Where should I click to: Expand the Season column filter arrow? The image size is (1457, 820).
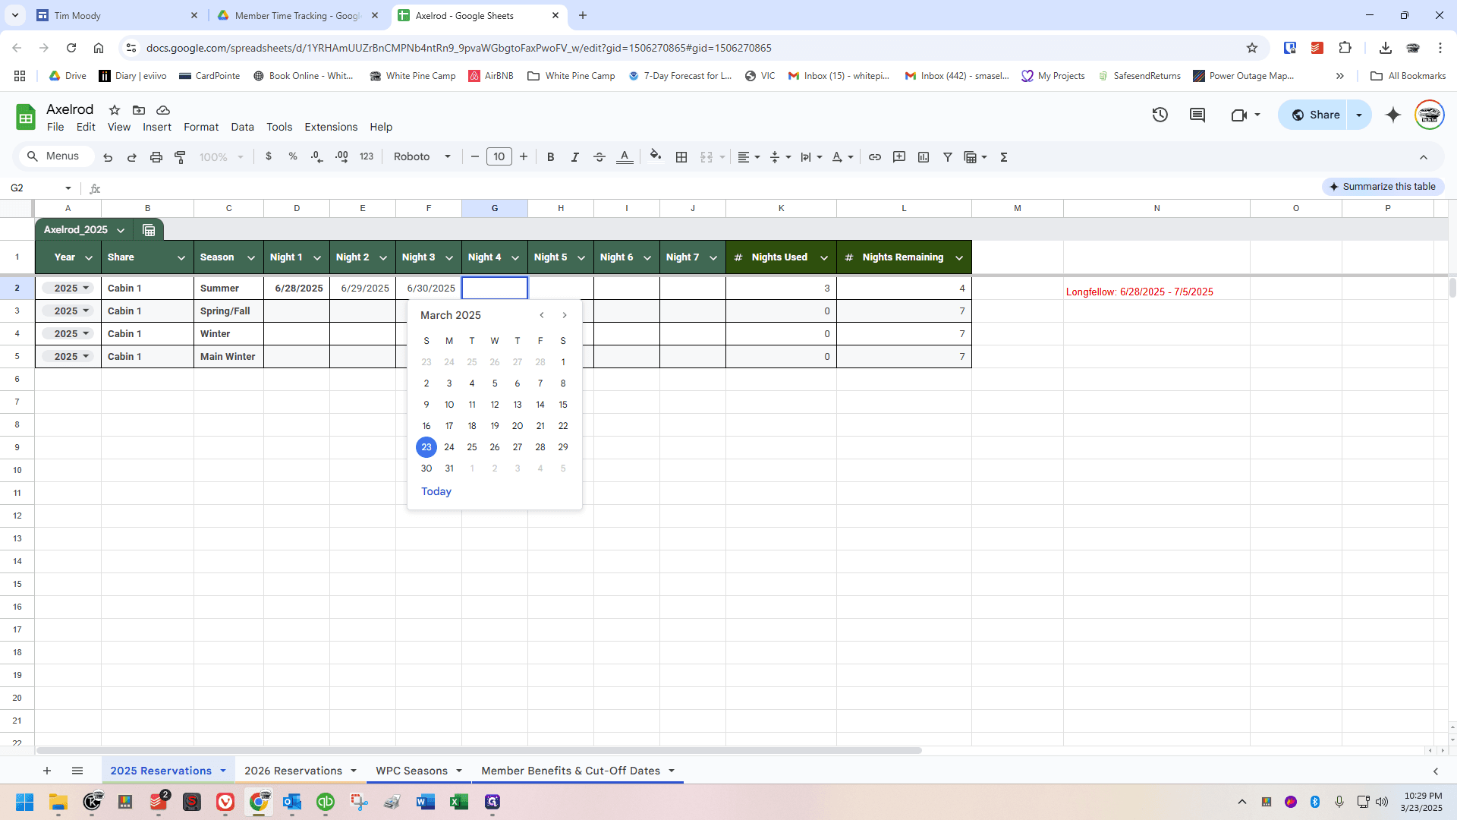tap(250, 258)
